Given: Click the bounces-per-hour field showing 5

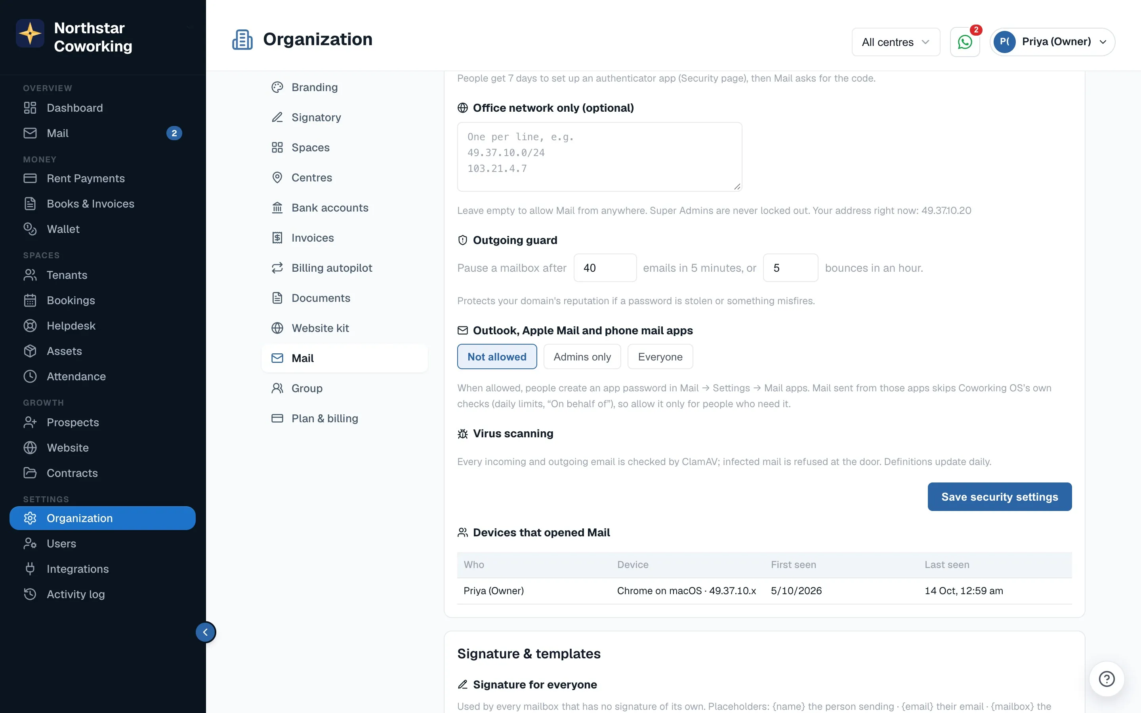Looking at the screenshot, I should pyautogui.click(x=790, y=268).
